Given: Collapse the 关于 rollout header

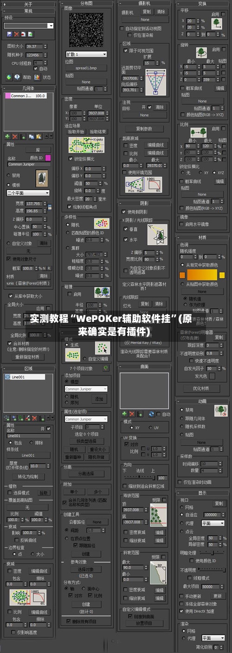Looking at the screenshot, I should point(29,4).
